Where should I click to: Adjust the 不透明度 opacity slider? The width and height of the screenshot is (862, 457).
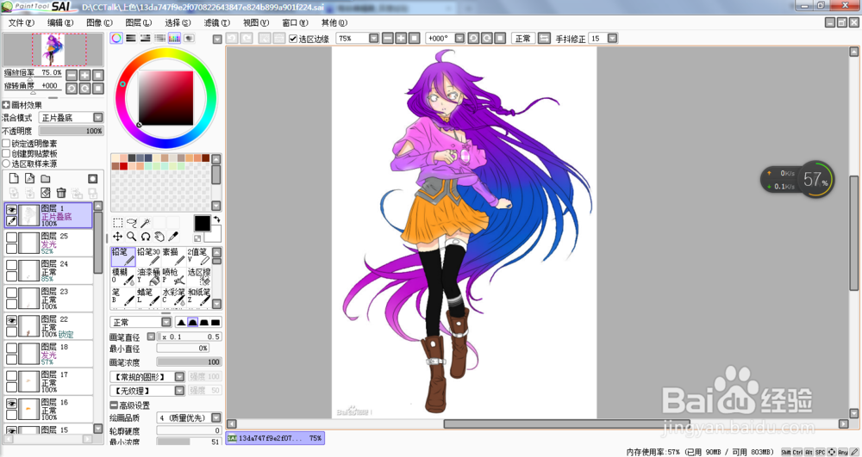(x=71, y=131)
